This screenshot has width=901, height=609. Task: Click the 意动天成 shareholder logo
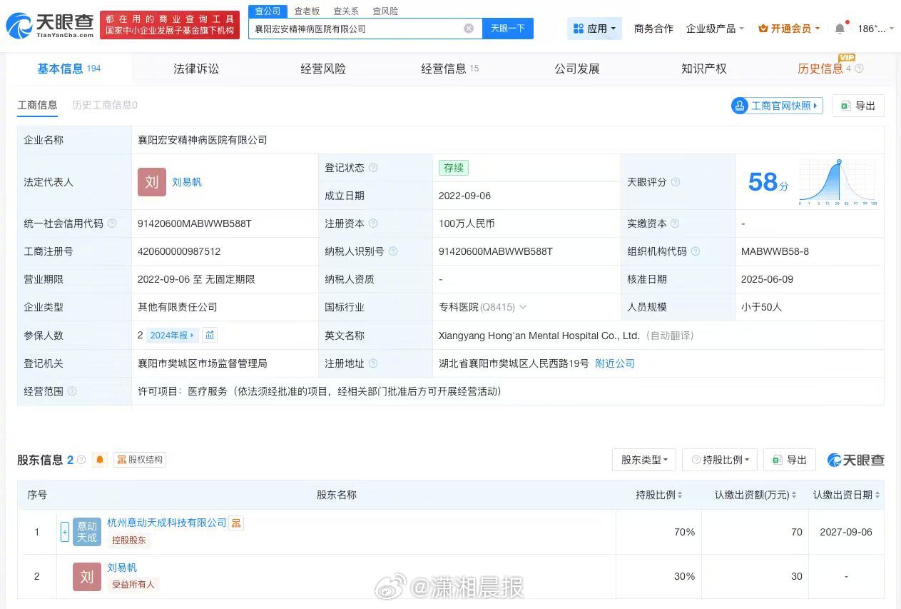click(x=86, y=531)
